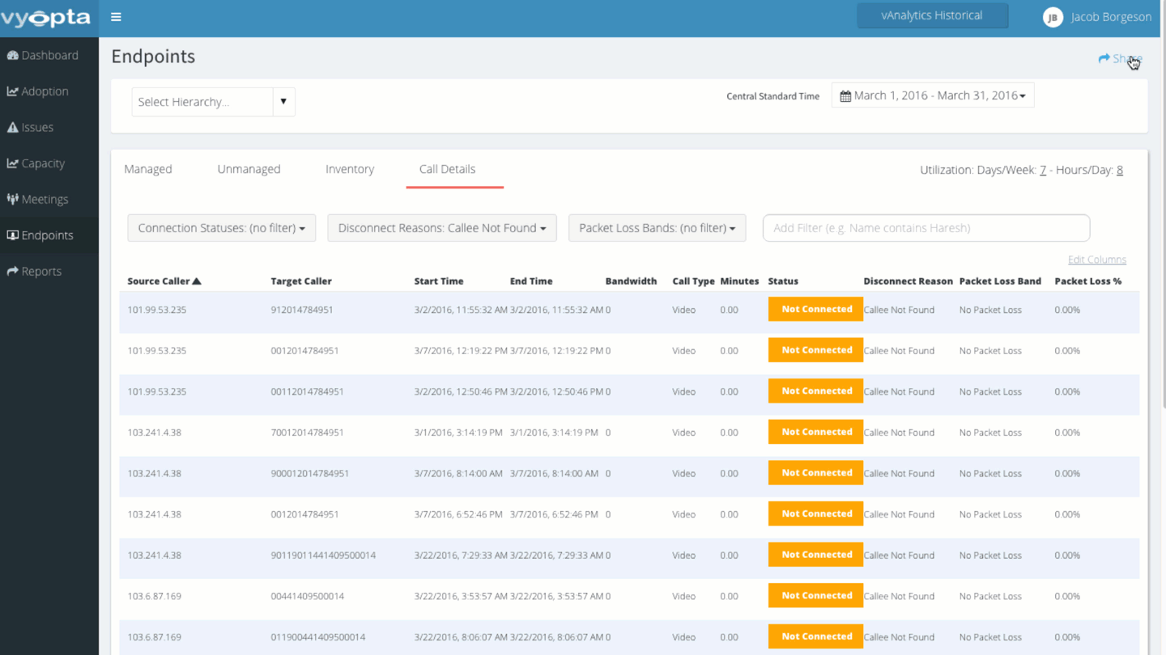
Task: Click the calendar icon in date range picker
Action: tap(845, 96)
